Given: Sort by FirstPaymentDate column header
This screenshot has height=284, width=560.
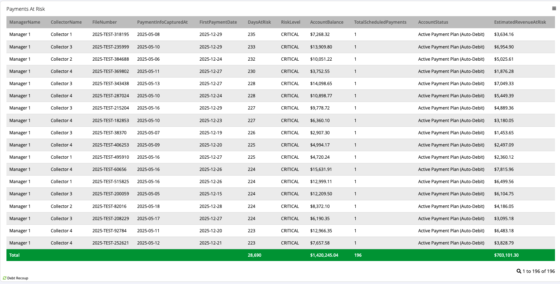Looking at the screenshot, I should pos(218,22).
